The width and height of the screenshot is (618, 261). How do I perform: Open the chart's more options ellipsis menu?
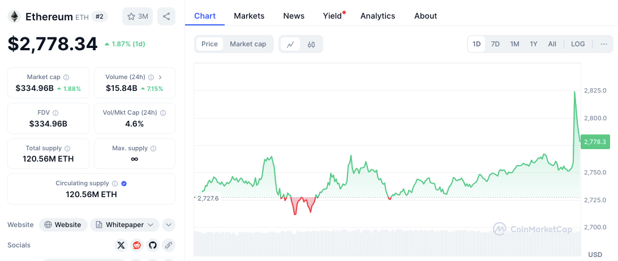point(604,44)
